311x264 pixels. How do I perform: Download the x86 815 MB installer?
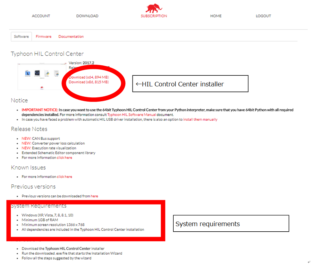(x=88, y=82)
